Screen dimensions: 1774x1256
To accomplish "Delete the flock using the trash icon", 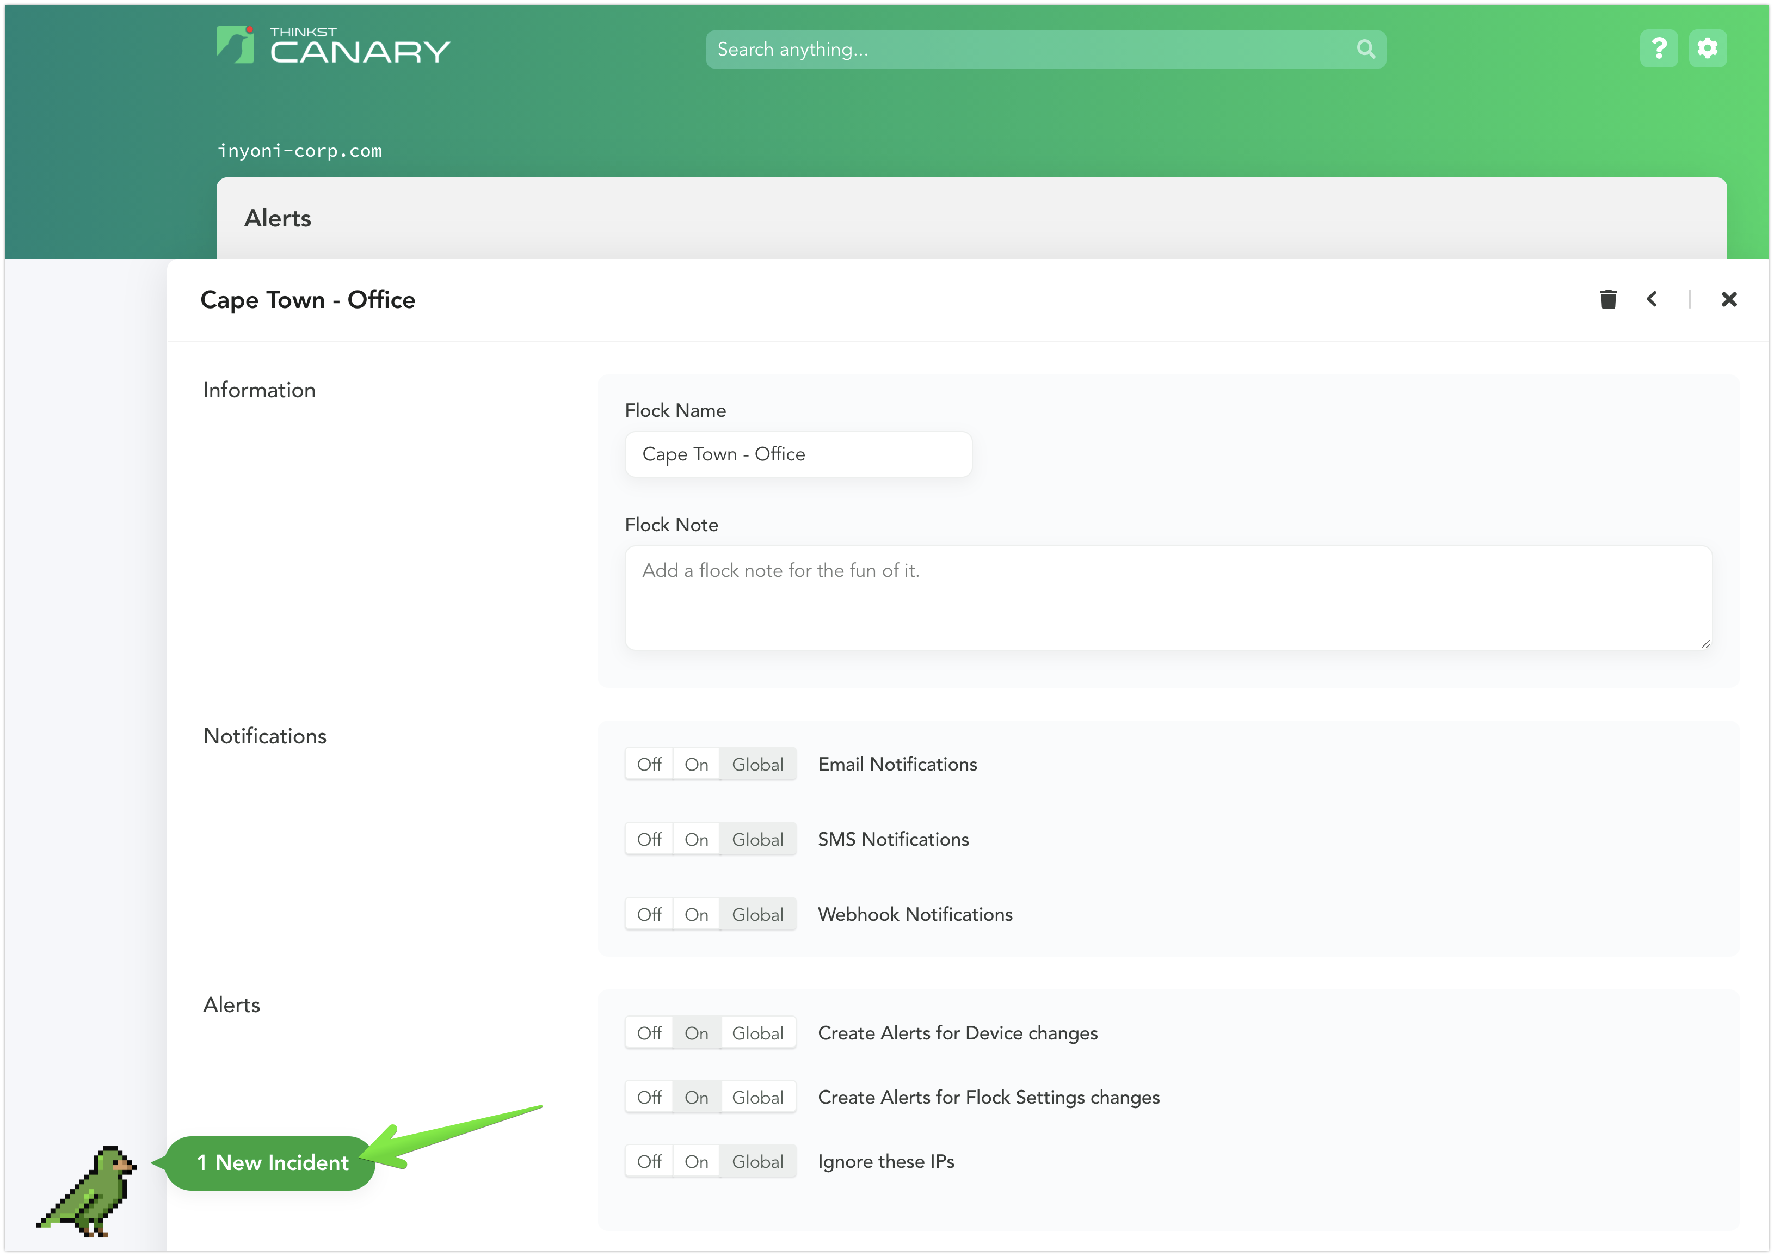I will 1609,299.
